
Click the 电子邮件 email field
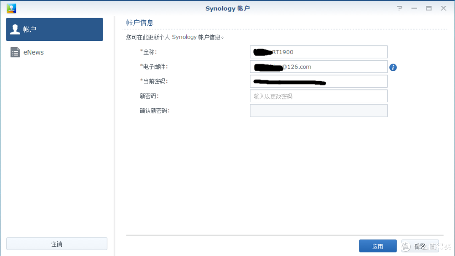(318, 67)
